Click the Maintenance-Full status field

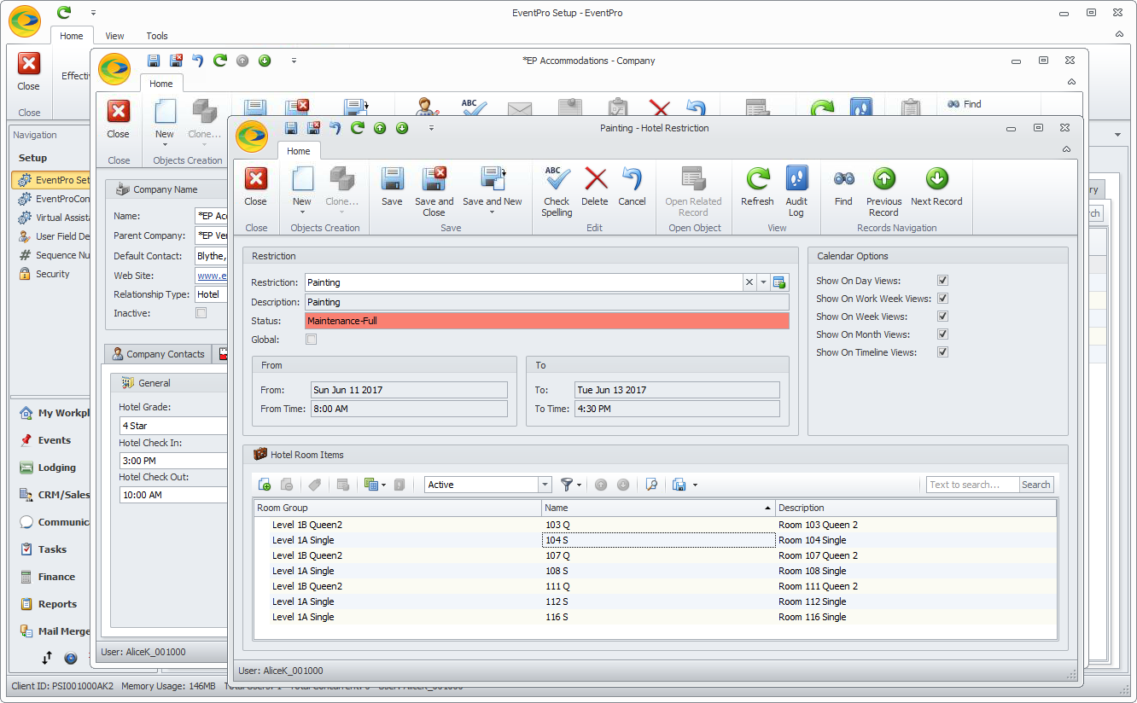click(546, 321)
